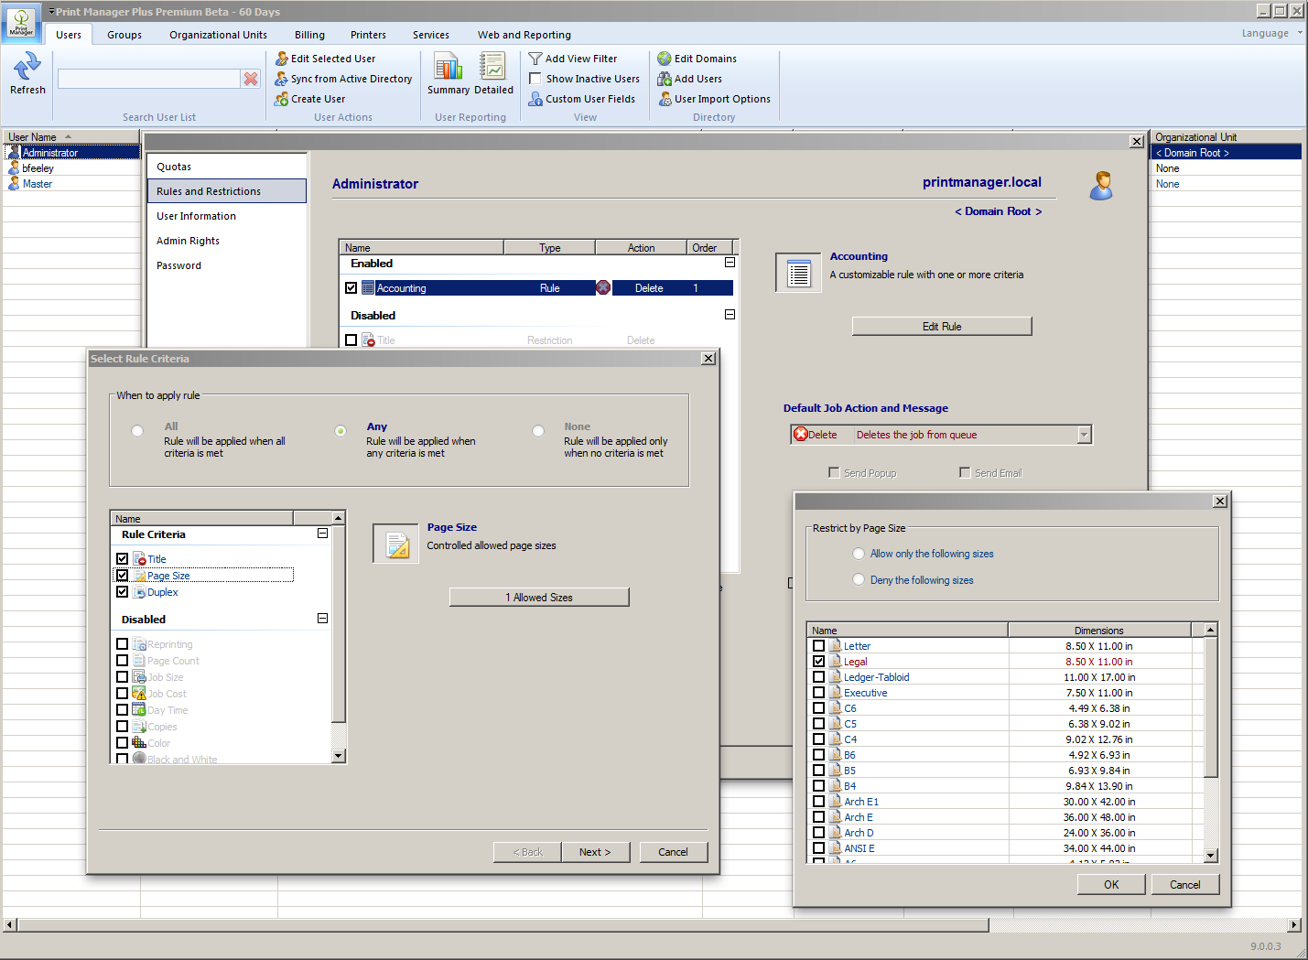Click the Day Time criteria icon

[139, 710]
